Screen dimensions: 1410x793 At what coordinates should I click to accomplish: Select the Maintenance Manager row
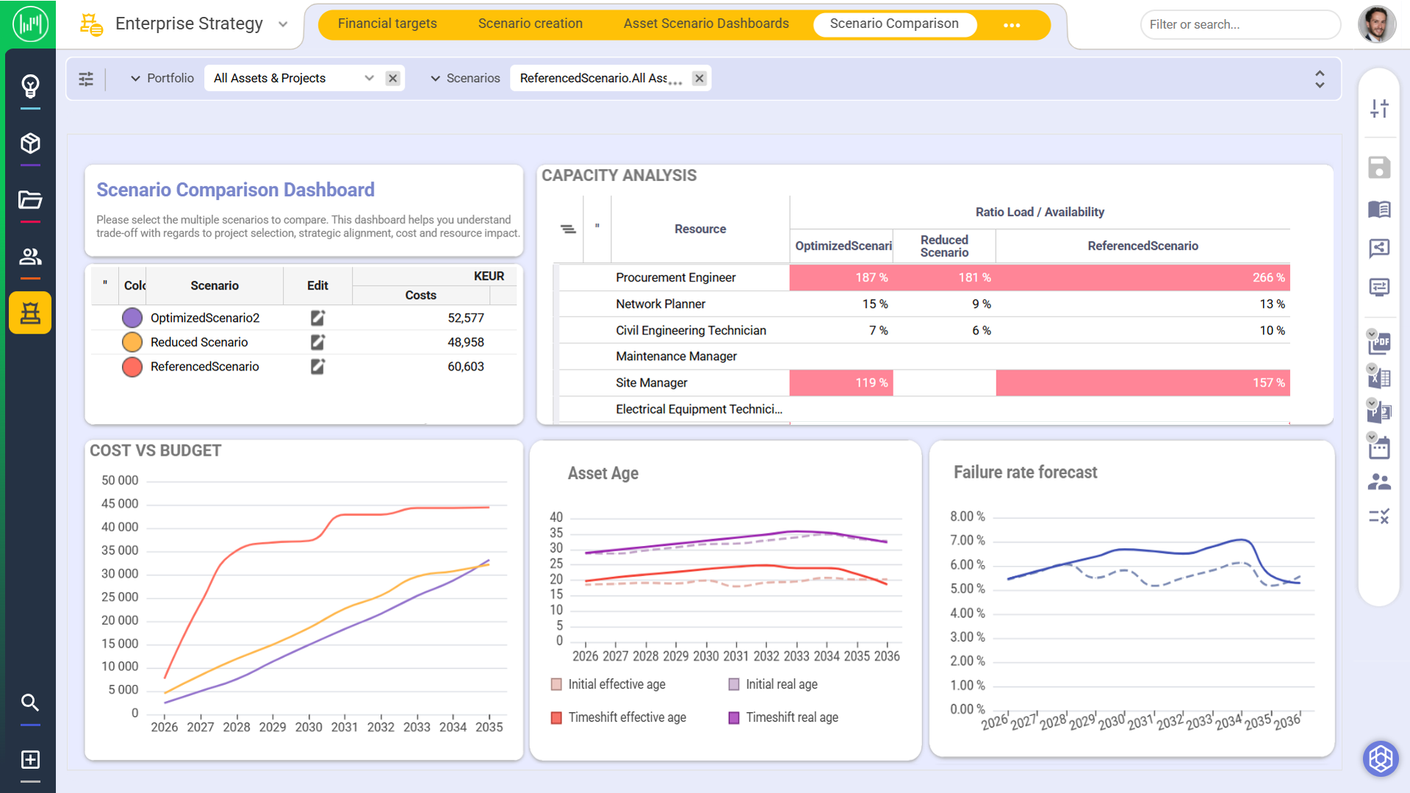tap(924, 356)
